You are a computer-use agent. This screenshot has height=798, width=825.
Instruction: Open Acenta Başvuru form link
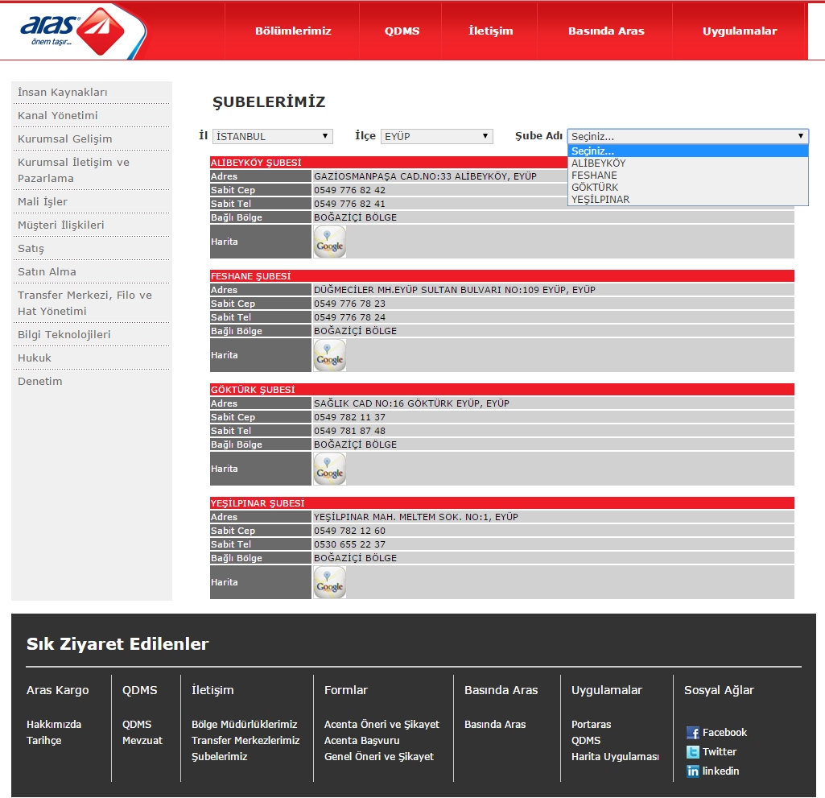362,741
